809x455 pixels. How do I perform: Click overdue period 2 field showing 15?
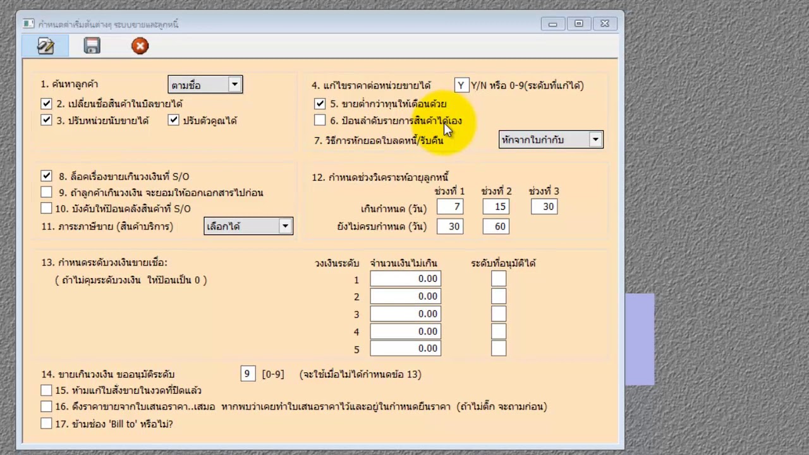(x=496, y=207)
